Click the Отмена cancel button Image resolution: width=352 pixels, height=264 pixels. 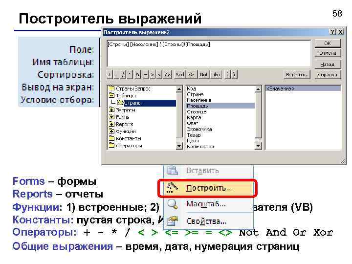pyautogui.click(x=328, y=53)
